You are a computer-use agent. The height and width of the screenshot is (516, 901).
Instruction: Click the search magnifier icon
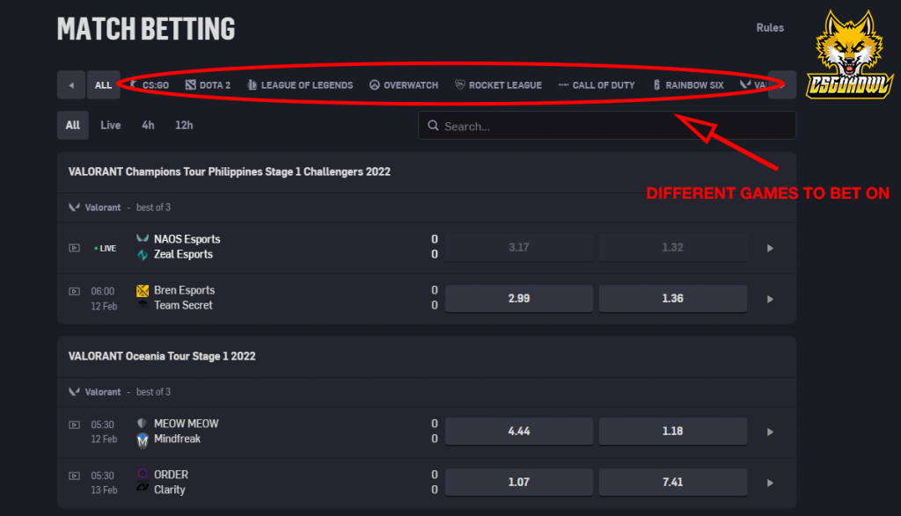[x=432, y=125]
